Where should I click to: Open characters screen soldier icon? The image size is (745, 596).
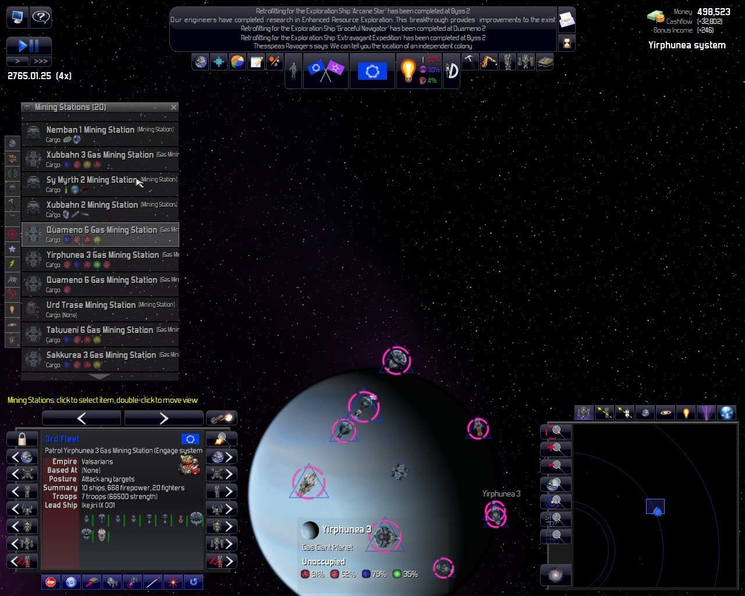[293, 71]
